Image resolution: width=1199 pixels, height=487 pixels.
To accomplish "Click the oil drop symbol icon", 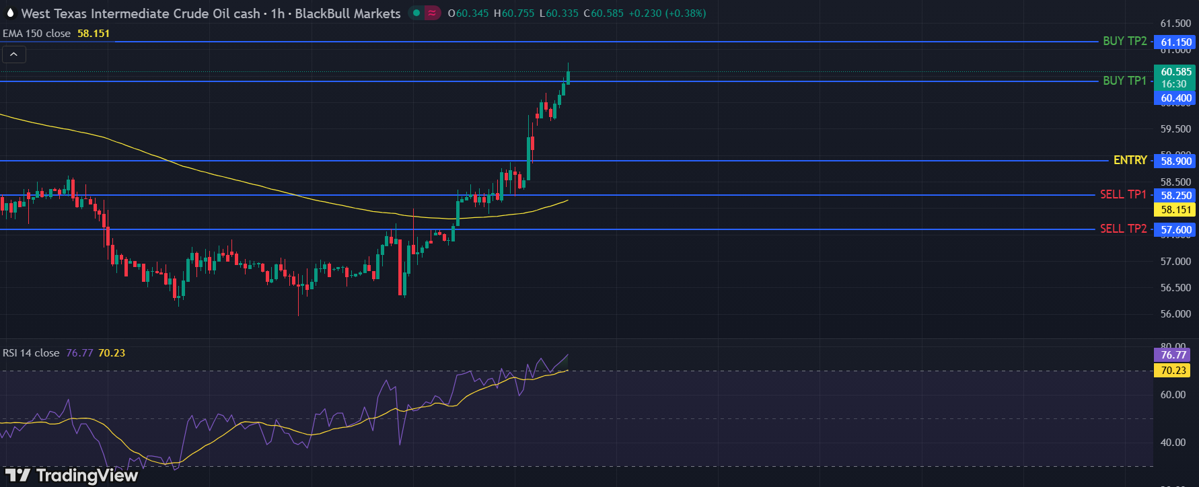I will click(10, 13).
